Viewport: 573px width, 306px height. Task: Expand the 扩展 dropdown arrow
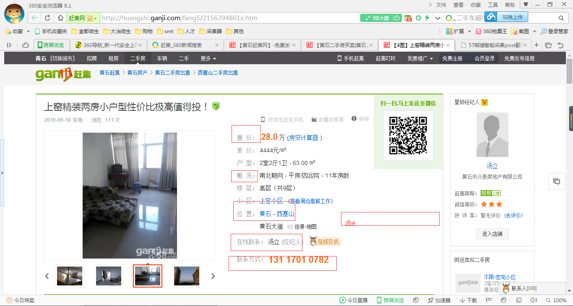tap(470, 31)
